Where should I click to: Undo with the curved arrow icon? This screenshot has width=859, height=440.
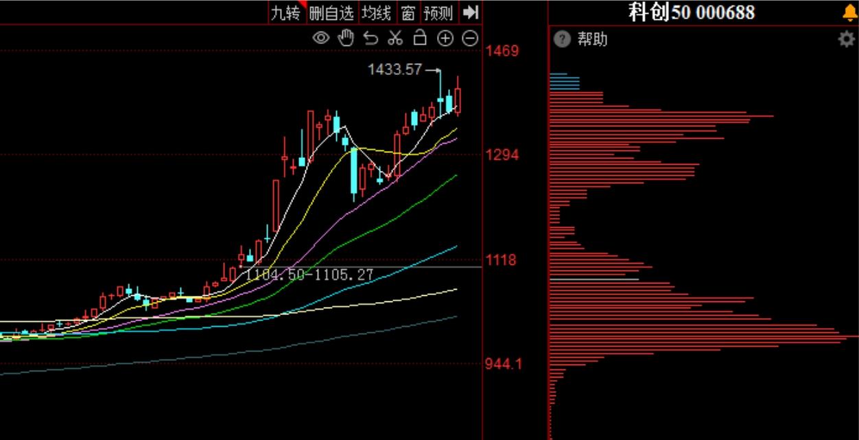tap(370, 38)
